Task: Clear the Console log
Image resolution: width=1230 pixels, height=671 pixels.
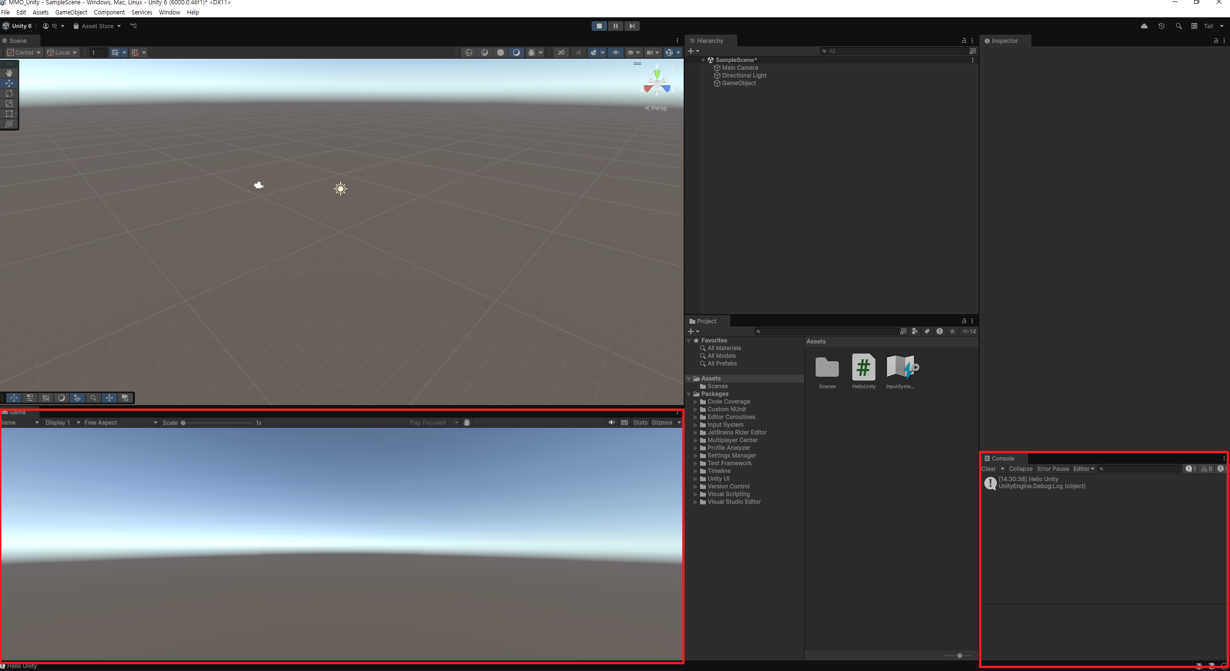Action: click(x=988, y=469)
